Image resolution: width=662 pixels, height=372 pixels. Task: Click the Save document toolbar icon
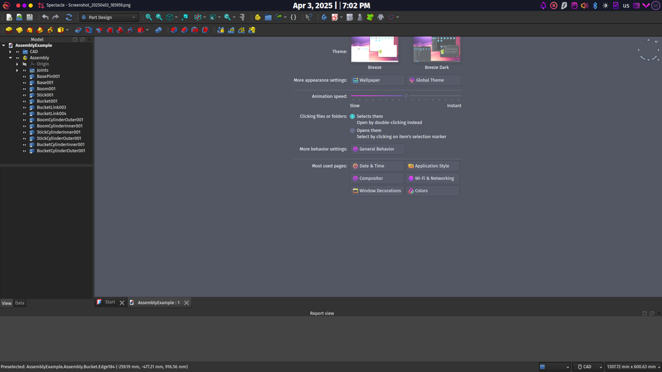coord(30,18)
